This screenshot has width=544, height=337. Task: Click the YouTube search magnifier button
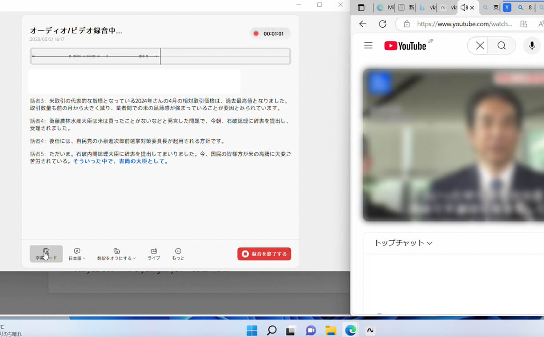pyautogui.click(x=502, y=45)
